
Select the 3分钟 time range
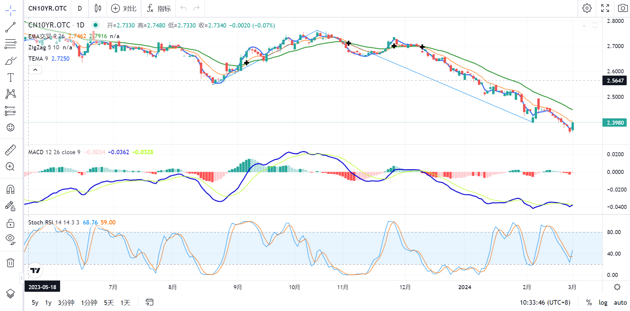(66, 303)
